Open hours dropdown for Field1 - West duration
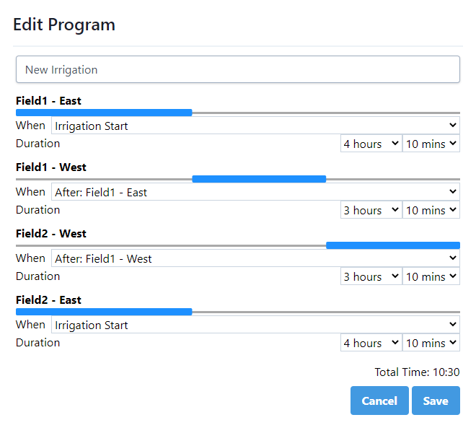This screenshot has height=433, width=476. [x=371, y=210]
